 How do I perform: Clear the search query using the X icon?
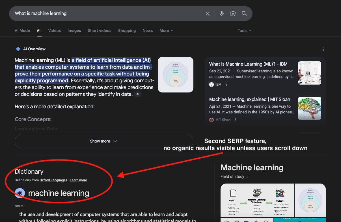208,13
